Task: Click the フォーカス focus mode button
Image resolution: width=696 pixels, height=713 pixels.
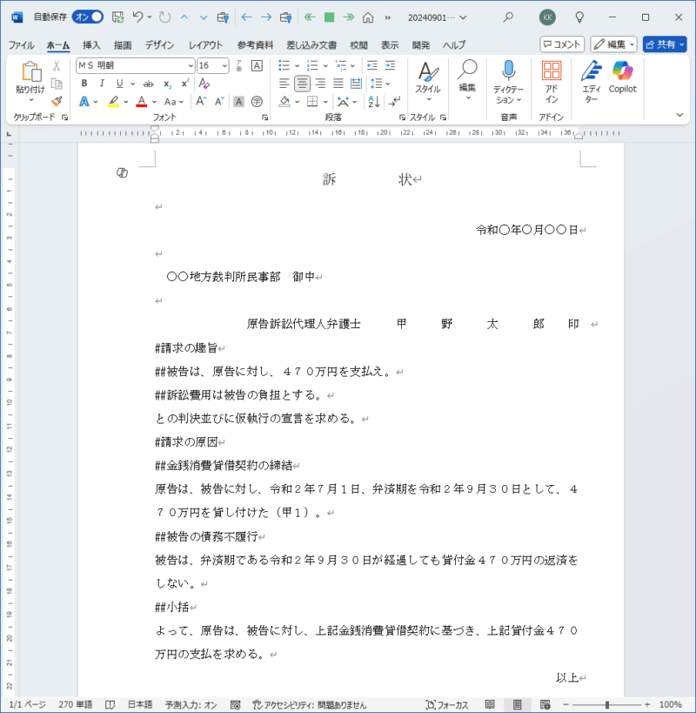Action: pos(447,705)
